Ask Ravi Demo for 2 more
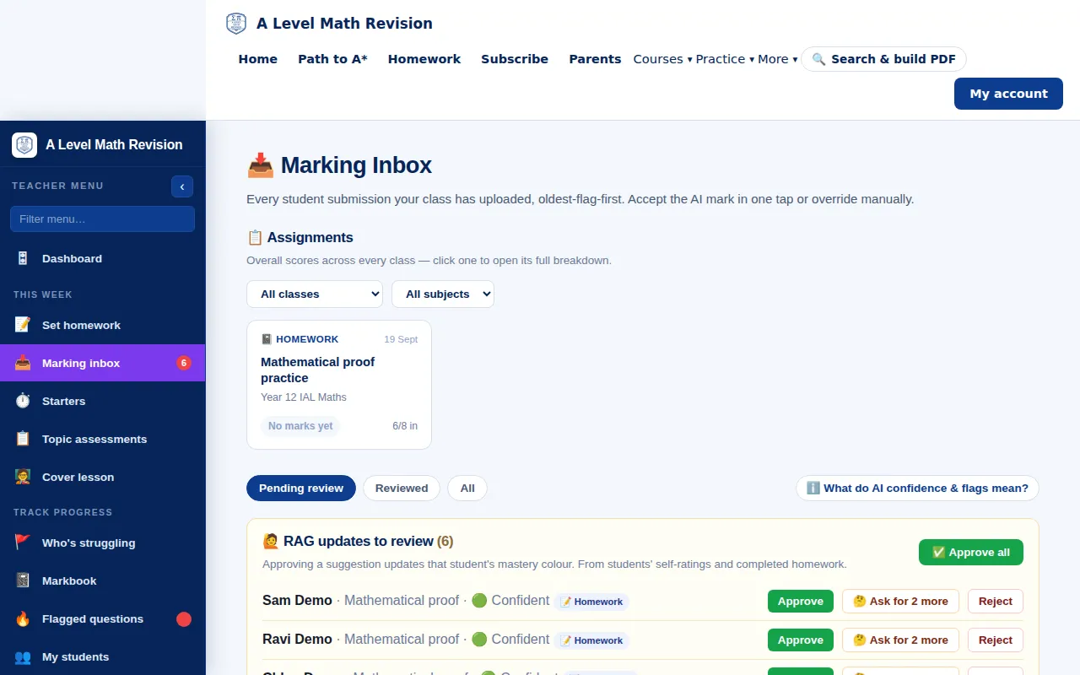 point(900,640)
